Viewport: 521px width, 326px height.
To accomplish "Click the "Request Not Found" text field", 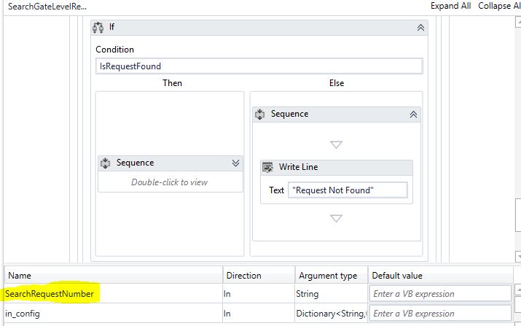I will pos(348,190).
